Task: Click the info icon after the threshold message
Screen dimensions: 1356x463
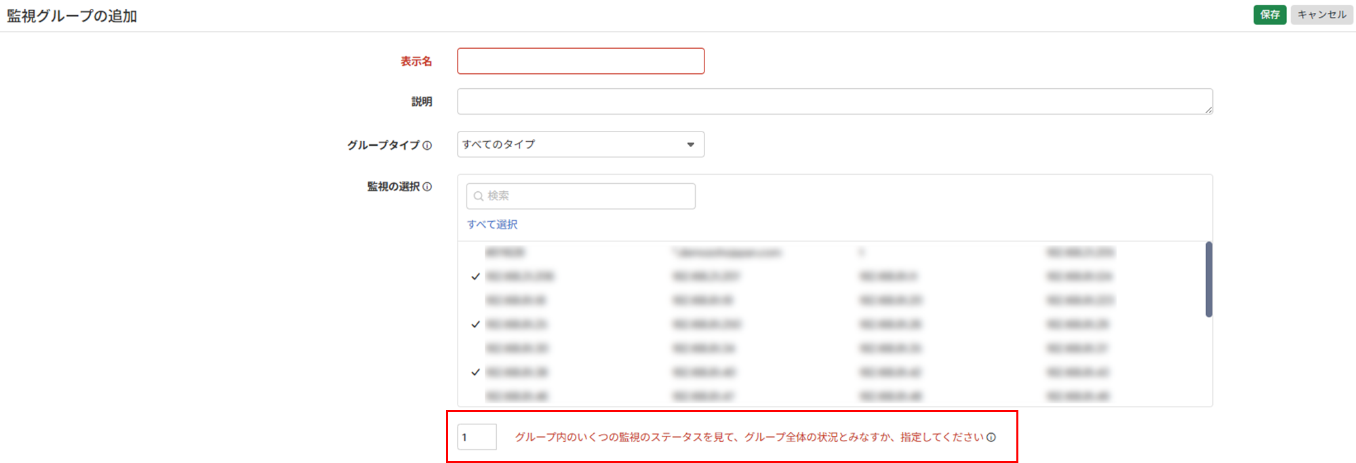Action: [991, 437]
